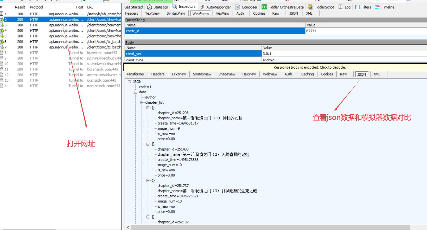Collapse object containing chapter_id=252107
Viewport: 427px width, 230px height.
click(148, 217)
